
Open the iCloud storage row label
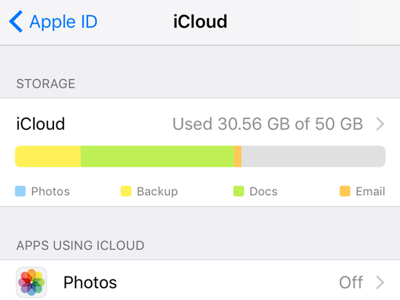click(x=40, y=124)
